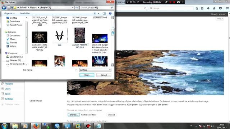Screen dimensions: 230x129
Task: Open the Users menu in the WordPress sidebar
Action: (x=8, y=89)
